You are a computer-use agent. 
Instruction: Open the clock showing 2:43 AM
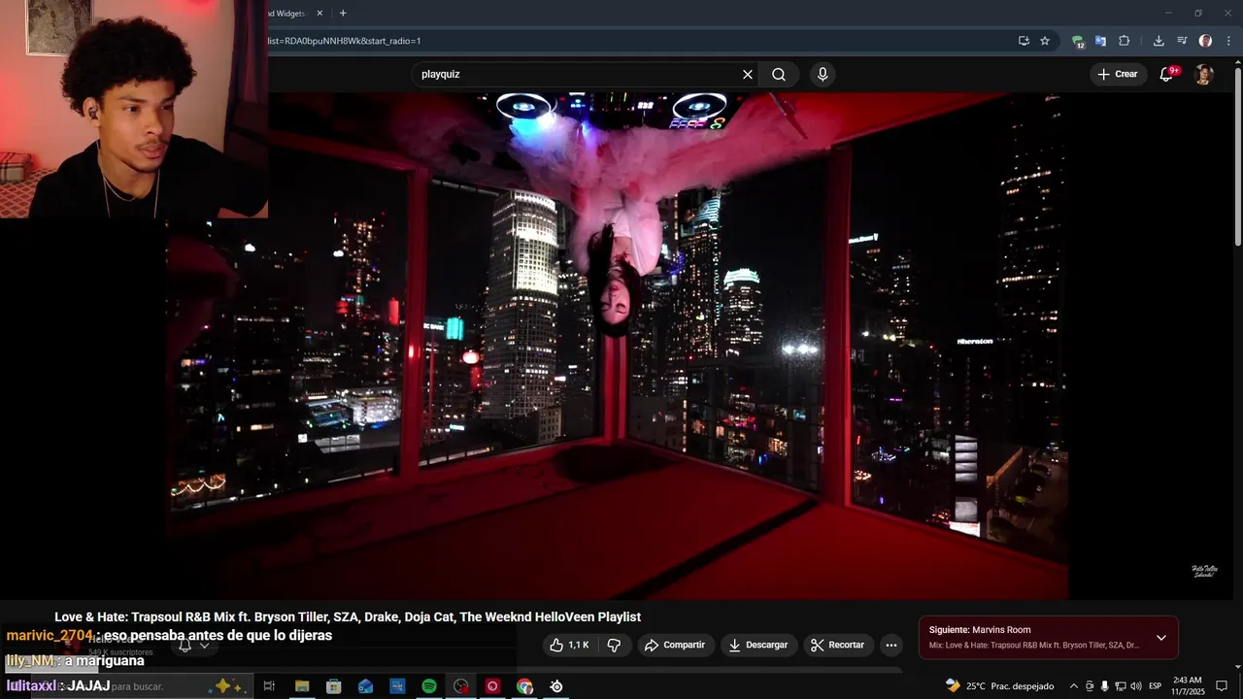click(x=1188, y=686)
